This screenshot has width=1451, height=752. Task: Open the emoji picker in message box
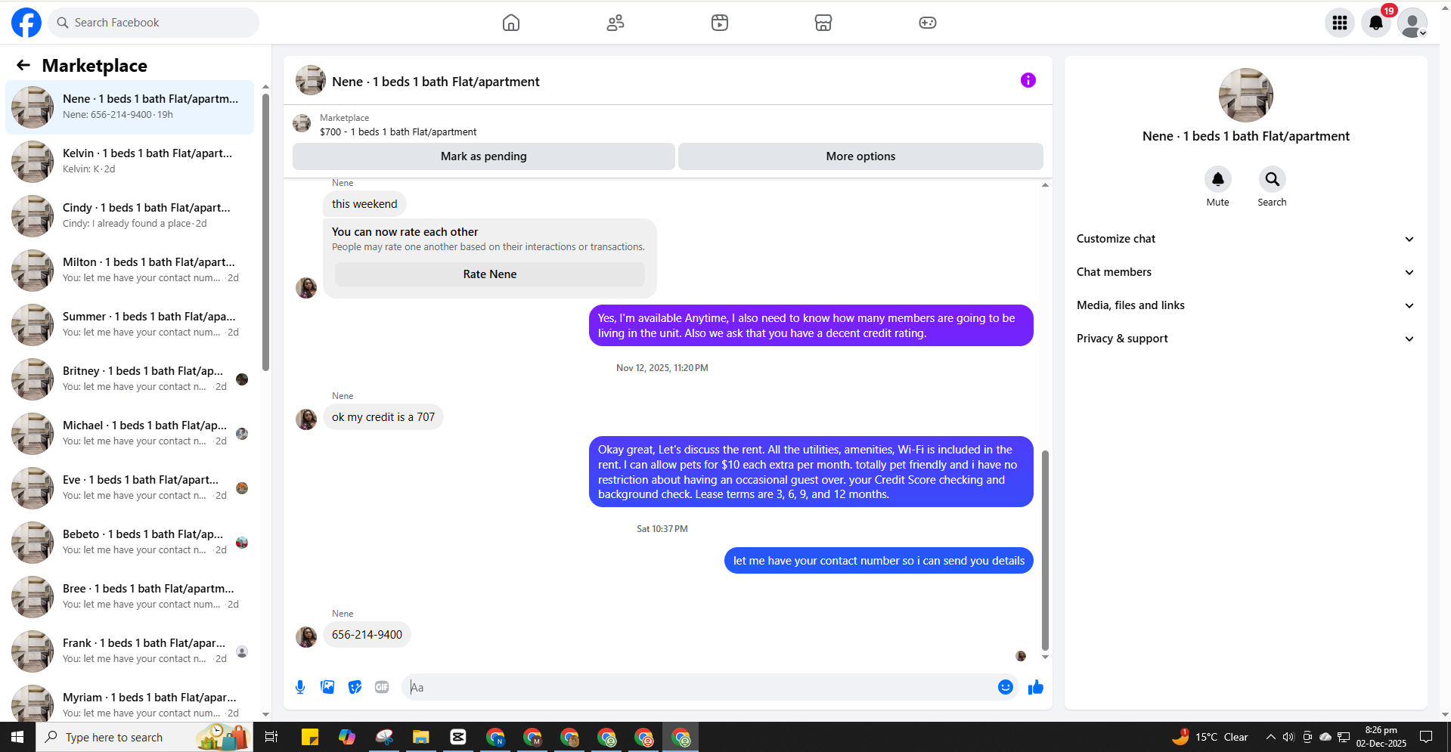click(1005, 687)
